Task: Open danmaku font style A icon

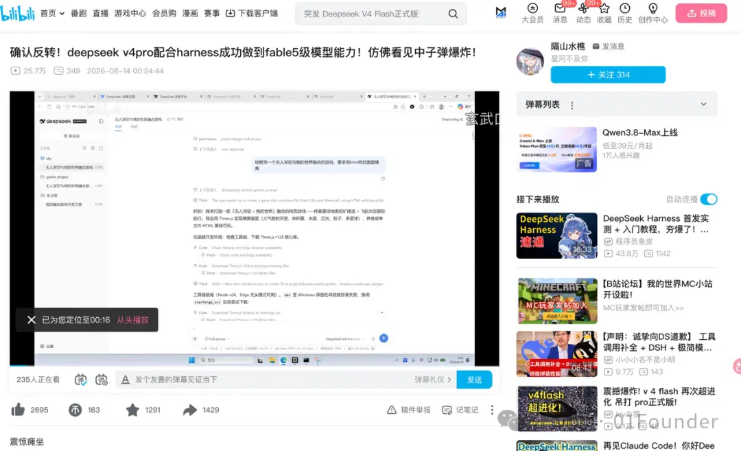Action: click(x=126, y=380)
